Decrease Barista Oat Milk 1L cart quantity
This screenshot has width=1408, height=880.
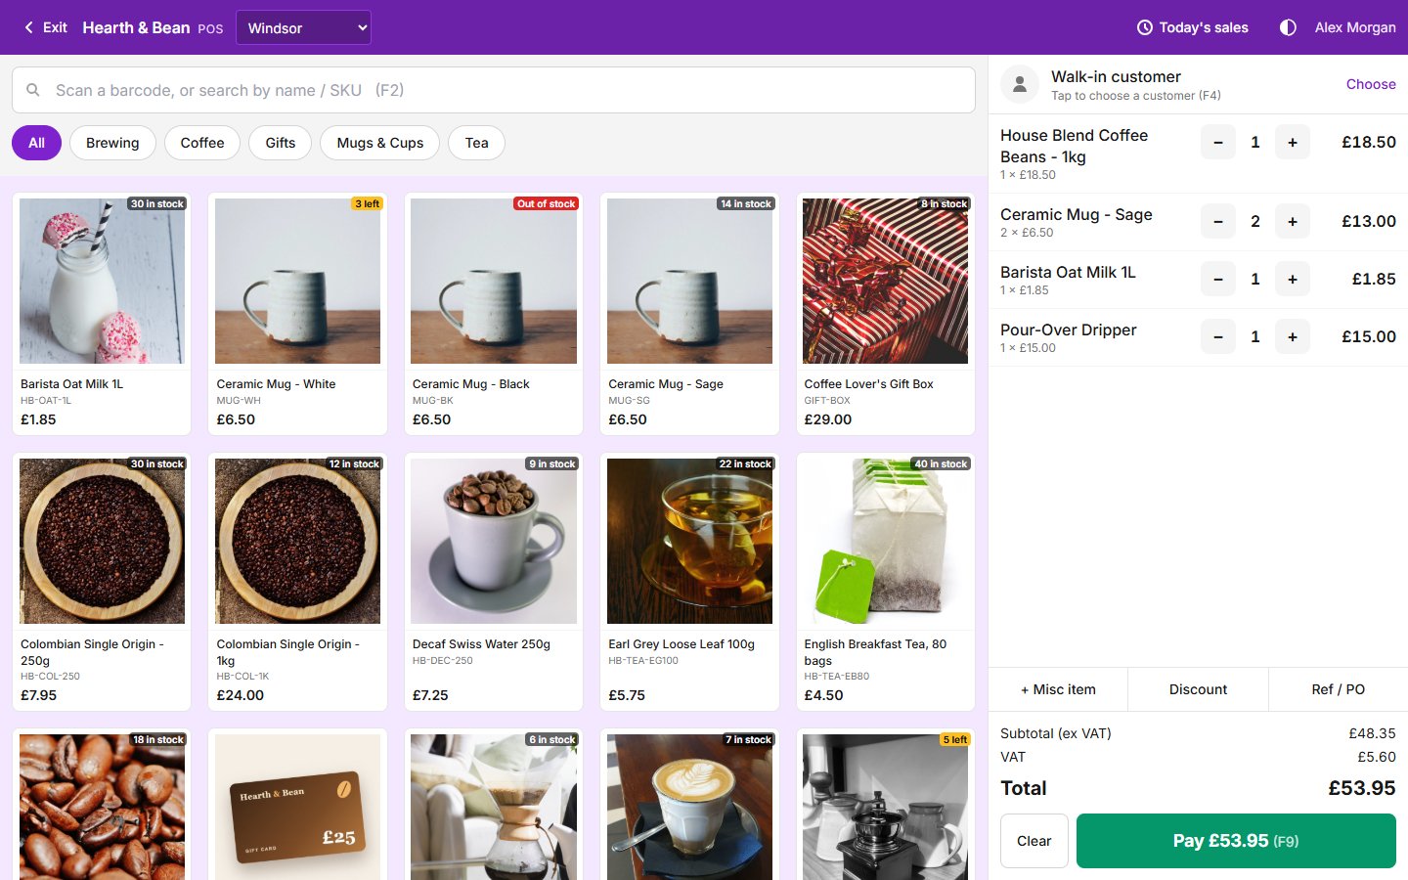pyautogui.click(x=1218, y=280)
